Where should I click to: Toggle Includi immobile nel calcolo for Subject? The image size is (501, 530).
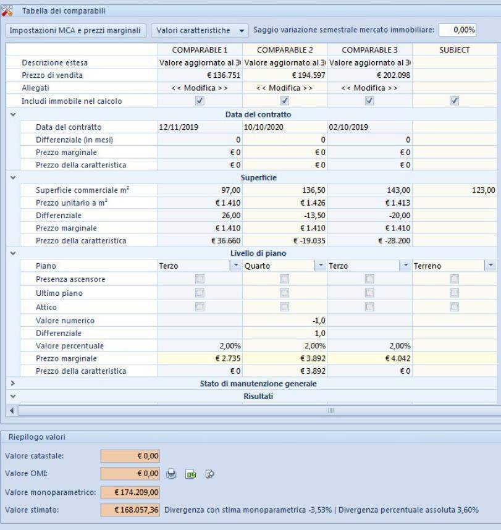454,101
